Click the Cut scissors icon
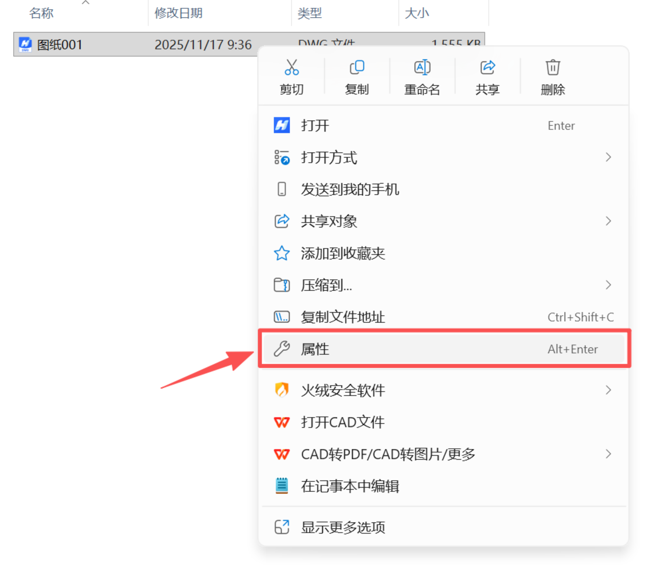 [291, 67]
